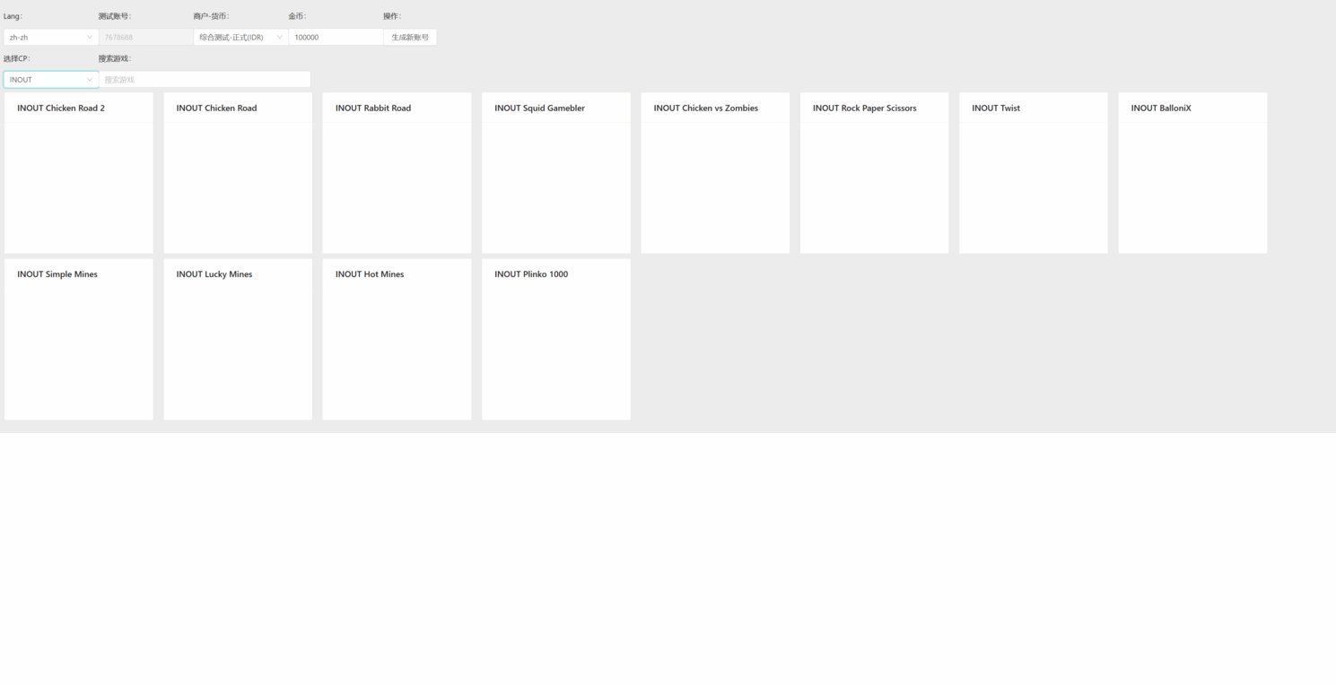The width and height of the screenshot is (1336, 685).
Task: Select the INOUT Lucky Mines card
Action: pos(238,339)
